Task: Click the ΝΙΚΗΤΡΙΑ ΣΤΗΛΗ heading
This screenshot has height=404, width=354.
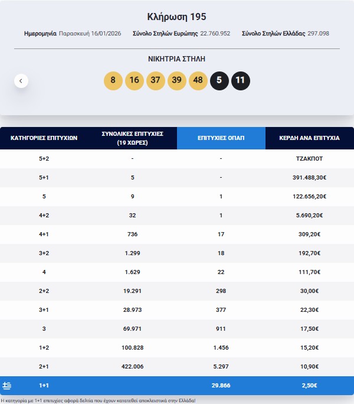Action: pos(177,59)
